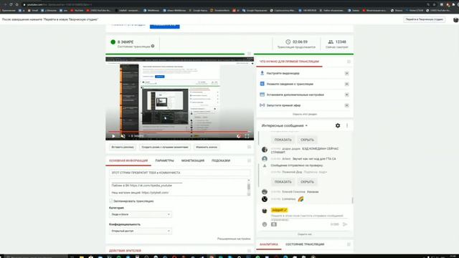Click Создать ролик с лучшими моментами button

[x=164, y=147]
